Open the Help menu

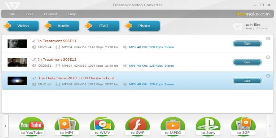pos(72,14)
